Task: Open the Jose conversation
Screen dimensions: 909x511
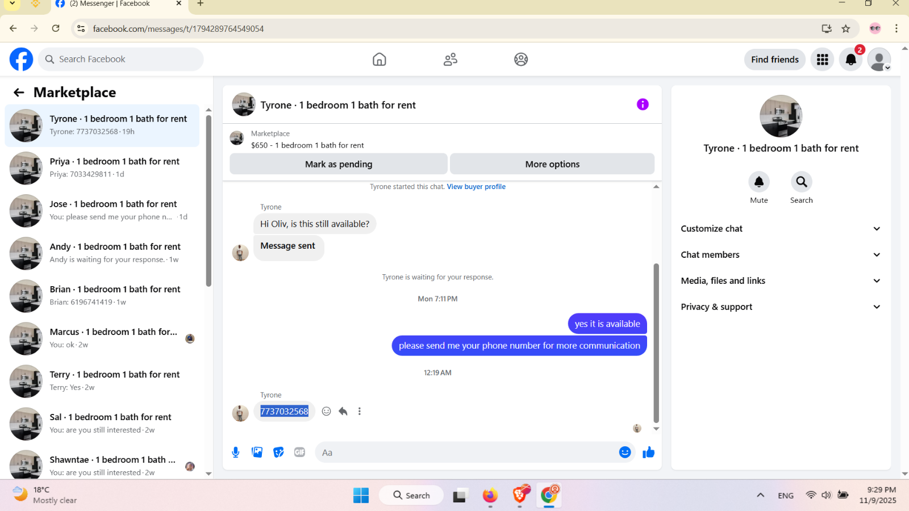Action: [102, 211]
